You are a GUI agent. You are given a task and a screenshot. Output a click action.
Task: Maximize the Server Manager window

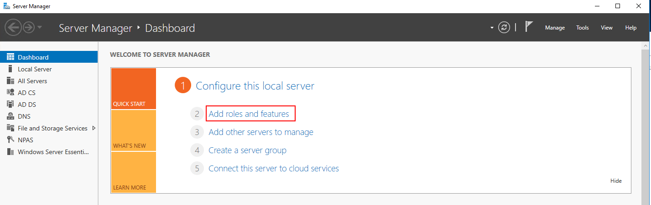(618, 6)
